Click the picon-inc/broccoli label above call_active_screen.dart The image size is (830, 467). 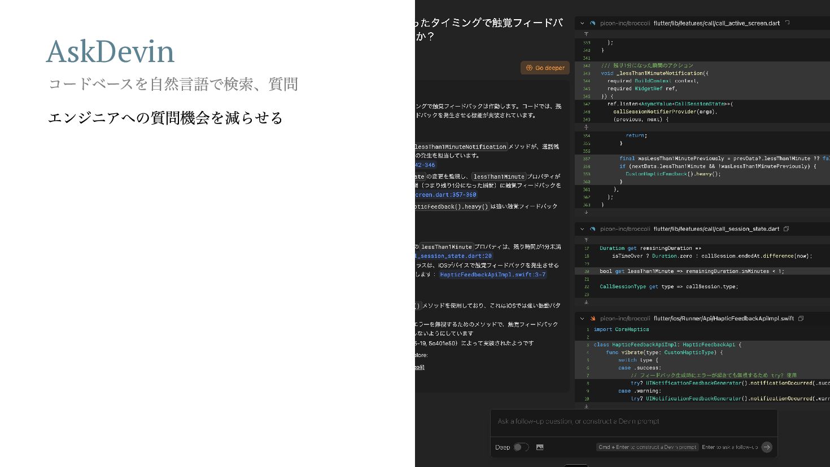(625, 24)
